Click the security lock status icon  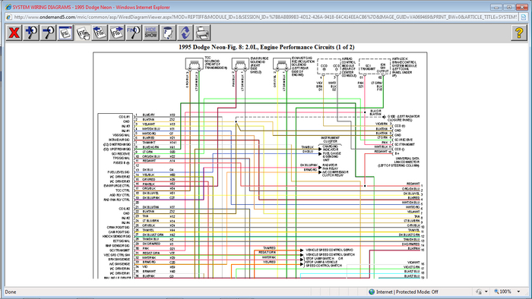tap(479, 291)
